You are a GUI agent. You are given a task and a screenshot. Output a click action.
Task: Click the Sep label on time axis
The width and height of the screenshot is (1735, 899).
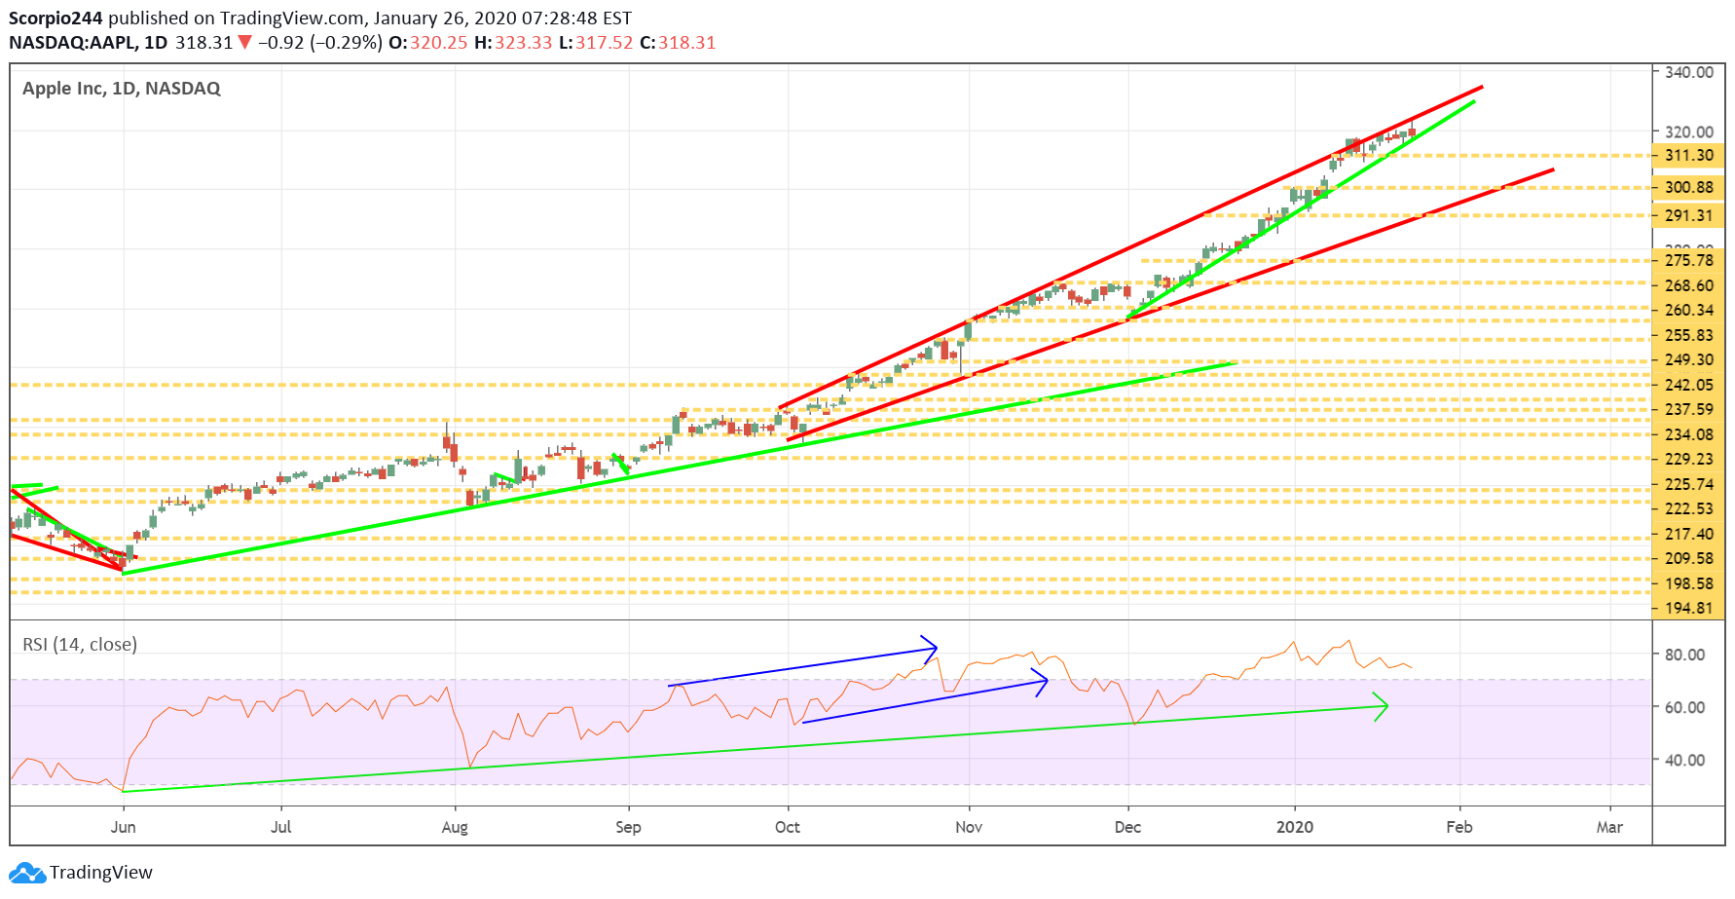click(629, 829)
